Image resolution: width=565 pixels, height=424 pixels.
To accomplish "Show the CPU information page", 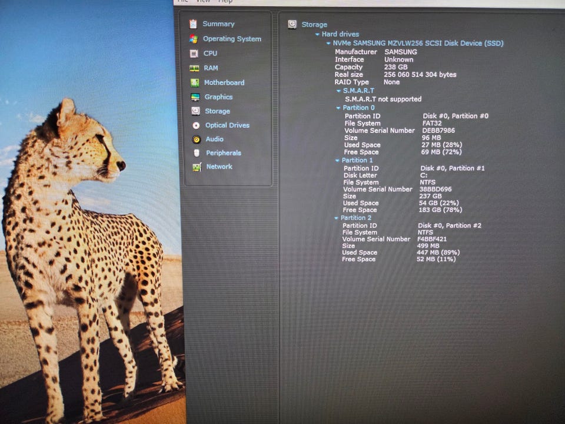I will tap(210, 54).
